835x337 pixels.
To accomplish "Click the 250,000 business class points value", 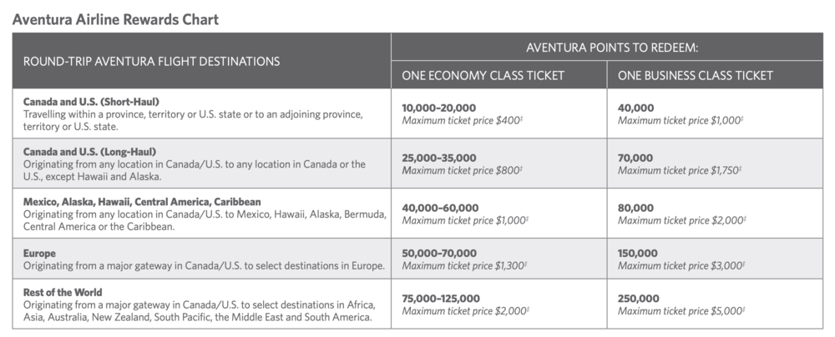I will click(639, 298).
